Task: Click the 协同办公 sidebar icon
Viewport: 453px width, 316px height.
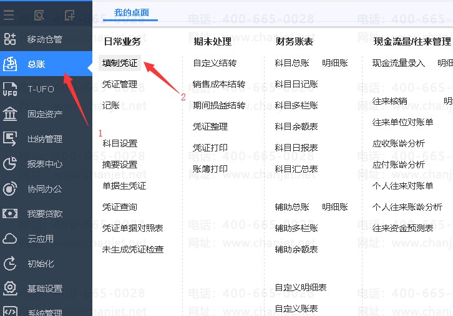Action: tap(10, 189)
